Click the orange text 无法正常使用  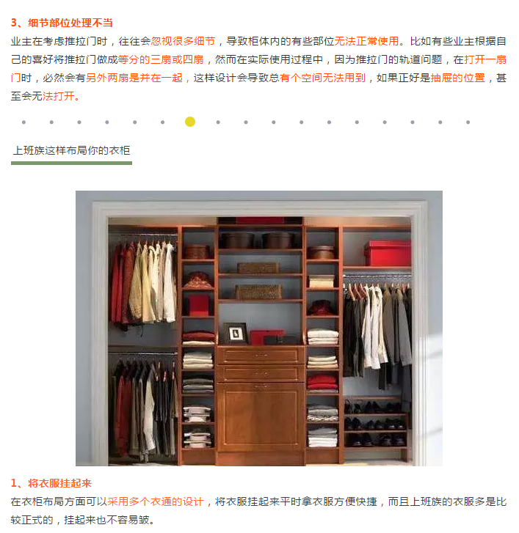366,41
